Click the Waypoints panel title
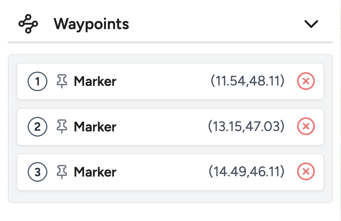Image resolution: width=341 pixels, height=221 pixels. pyautogui.click(x=91, y=24)
